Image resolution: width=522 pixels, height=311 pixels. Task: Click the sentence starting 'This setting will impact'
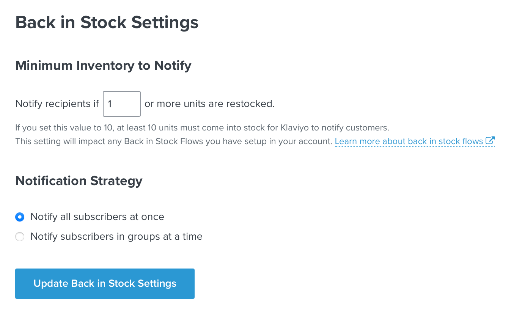tap(174, 141)
